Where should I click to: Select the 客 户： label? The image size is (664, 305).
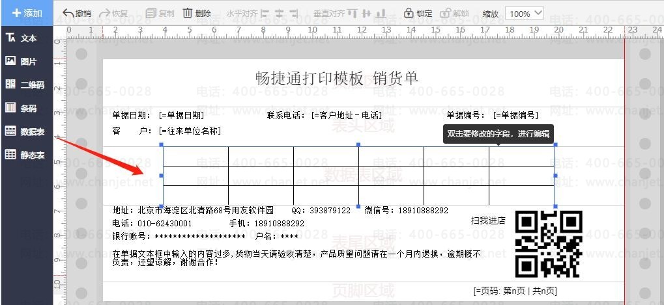click(132, 131)
